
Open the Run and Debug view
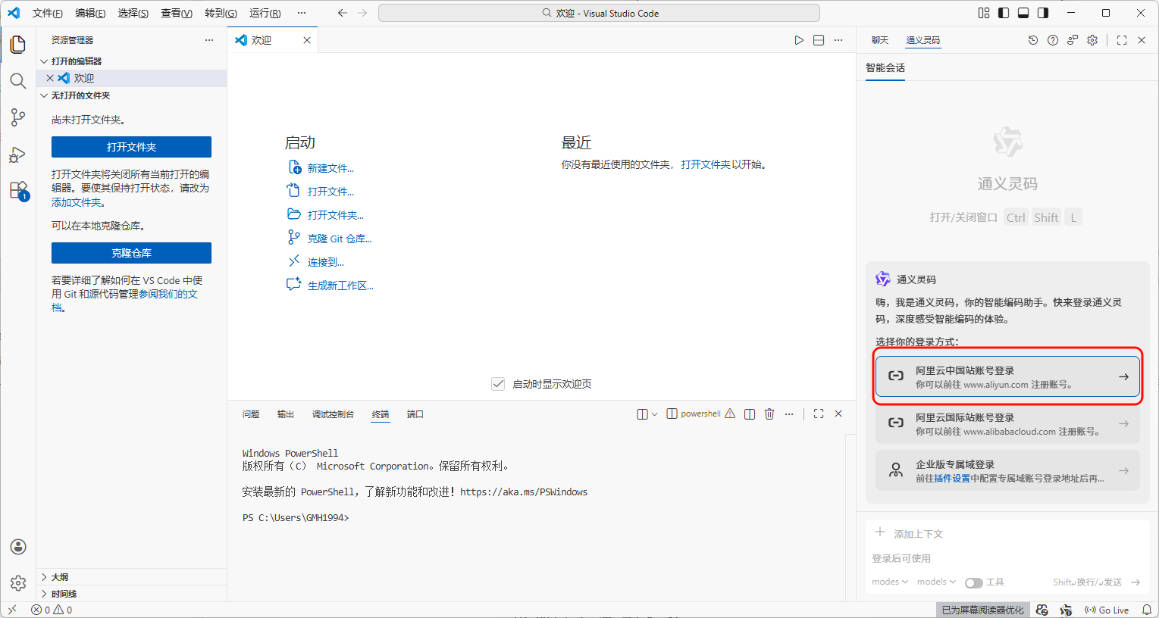click(18, 154)
